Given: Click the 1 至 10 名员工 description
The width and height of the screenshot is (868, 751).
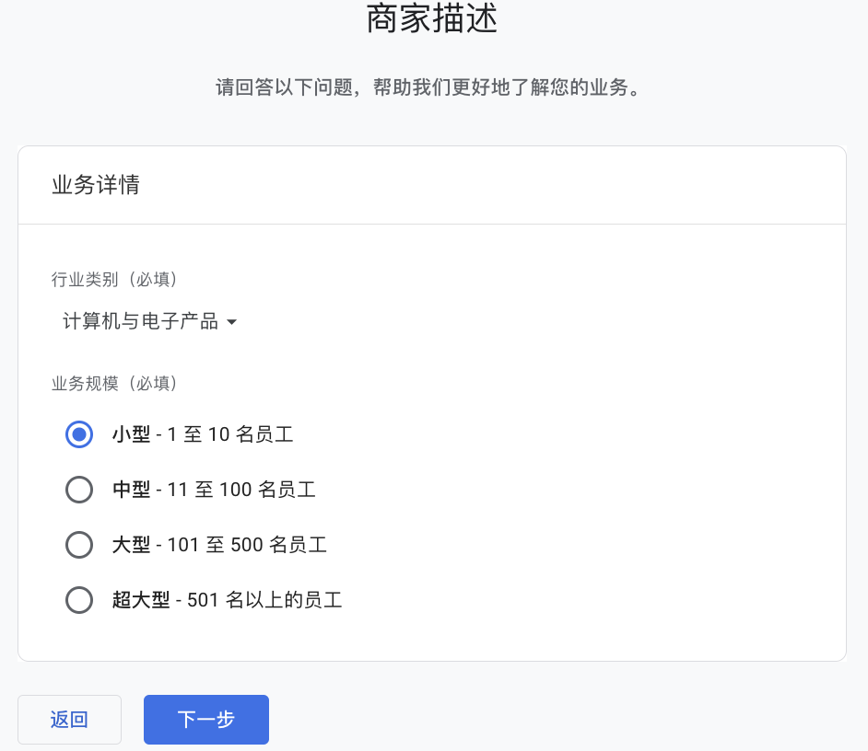Looking at the screenshot, I should [x=230, y=433].
